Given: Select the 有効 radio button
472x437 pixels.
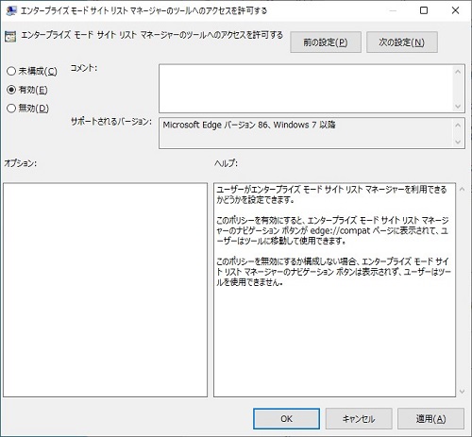Looking at the screenshot, I should (x=11, y=90).
